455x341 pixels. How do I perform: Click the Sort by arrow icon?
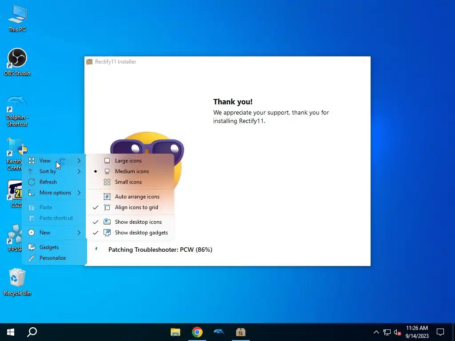click(31, 171)
